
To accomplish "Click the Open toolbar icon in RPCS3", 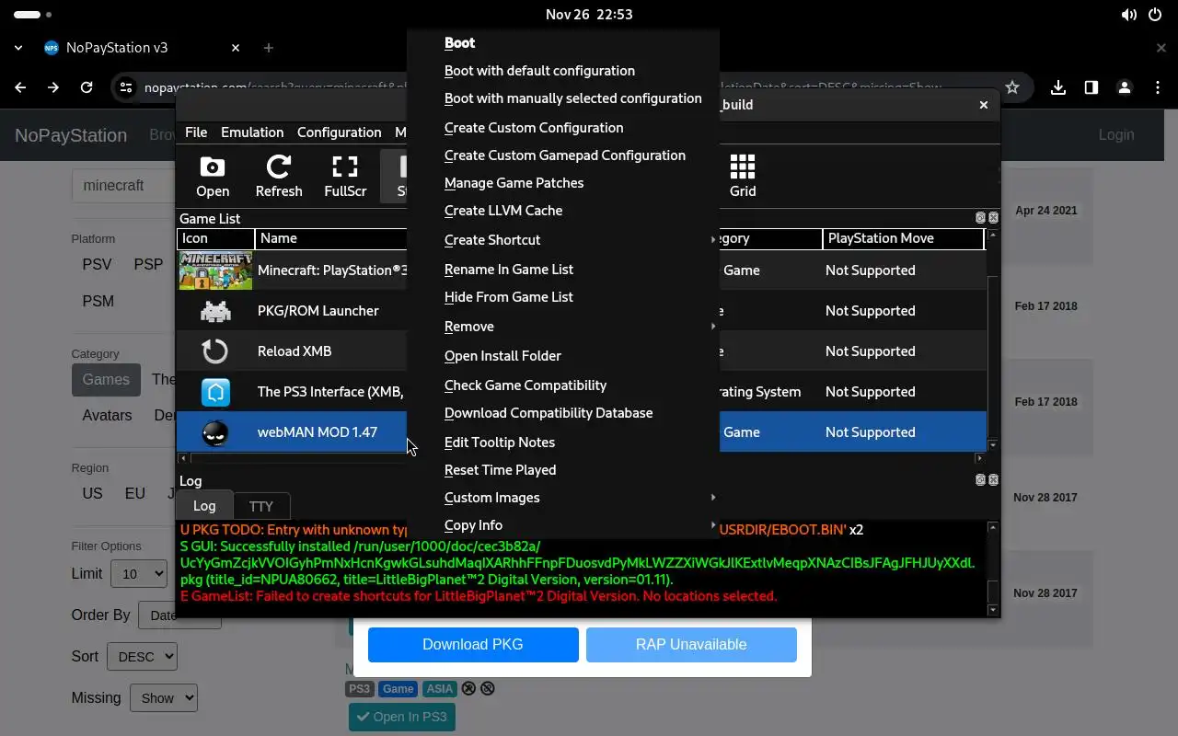I will tap(213, 176).
